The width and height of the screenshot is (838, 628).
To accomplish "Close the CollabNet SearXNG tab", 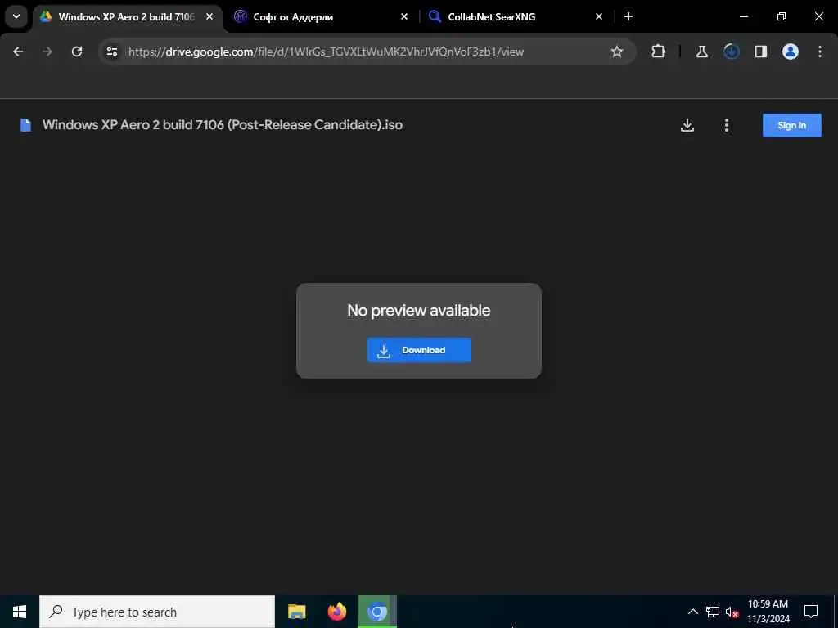I will pyautogui.click(x=598, y=16).
